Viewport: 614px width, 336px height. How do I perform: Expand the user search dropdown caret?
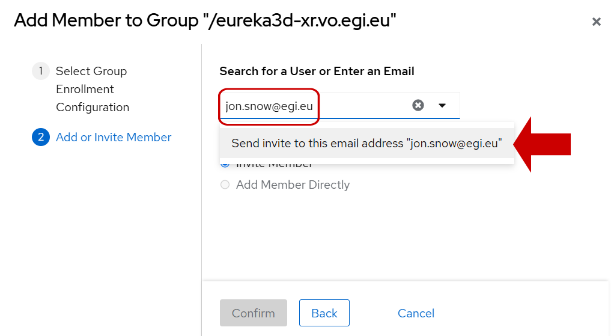click(442, 105)
